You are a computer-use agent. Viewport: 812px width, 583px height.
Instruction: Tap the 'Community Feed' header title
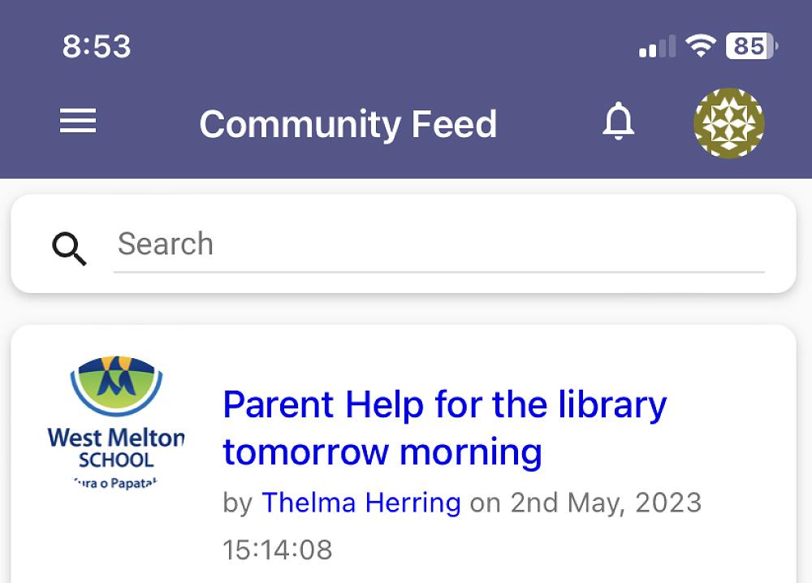pos(348,124)
